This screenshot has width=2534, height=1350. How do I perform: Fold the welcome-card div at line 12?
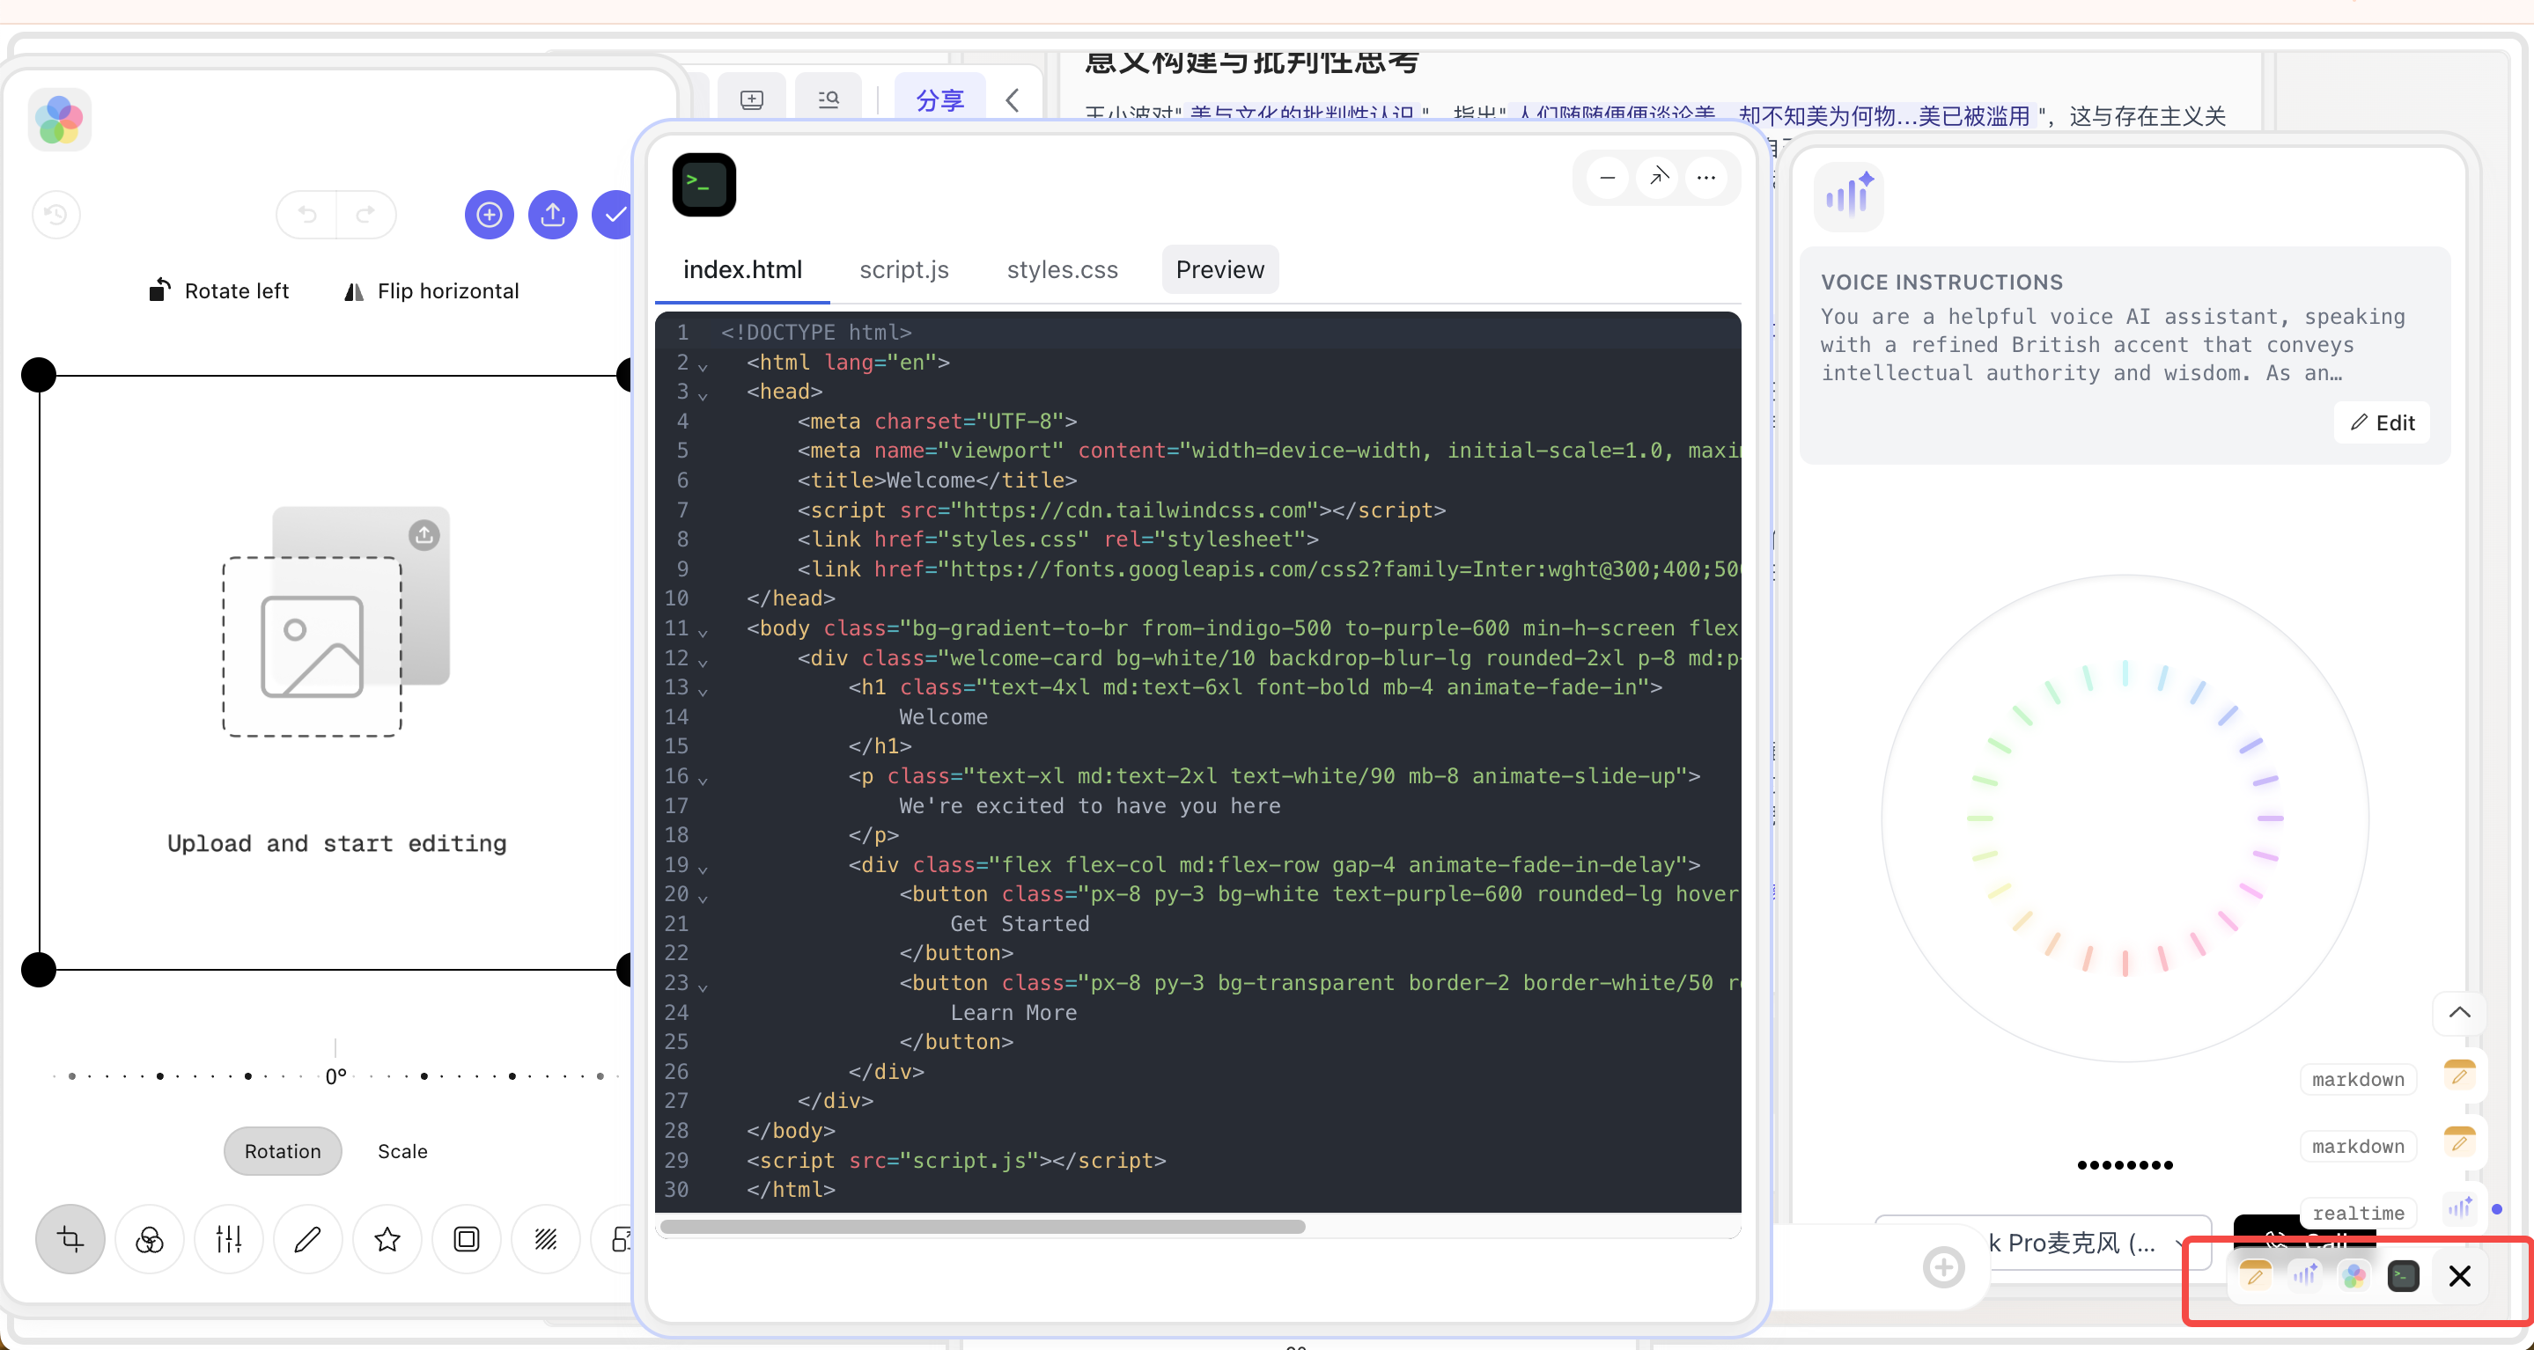point(703,662)
